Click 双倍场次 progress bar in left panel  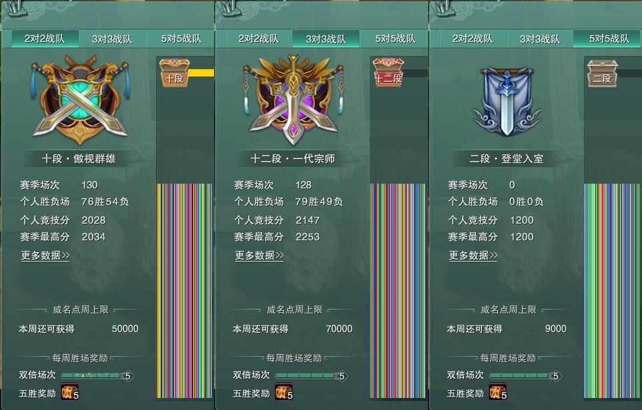click(97, 375)
